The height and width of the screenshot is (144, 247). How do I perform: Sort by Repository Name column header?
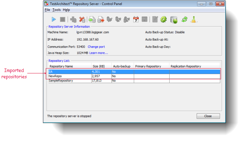(x=70, y=66)
